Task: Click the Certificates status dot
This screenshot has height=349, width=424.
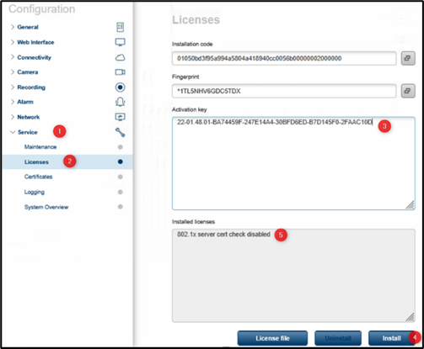Action: pos(121,177)
